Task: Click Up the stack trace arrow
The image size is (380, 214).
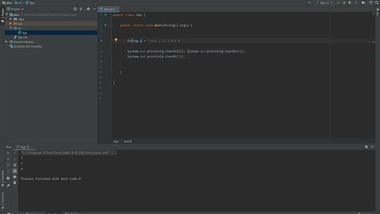Action: pyautogui.click(x=14, y=153)
